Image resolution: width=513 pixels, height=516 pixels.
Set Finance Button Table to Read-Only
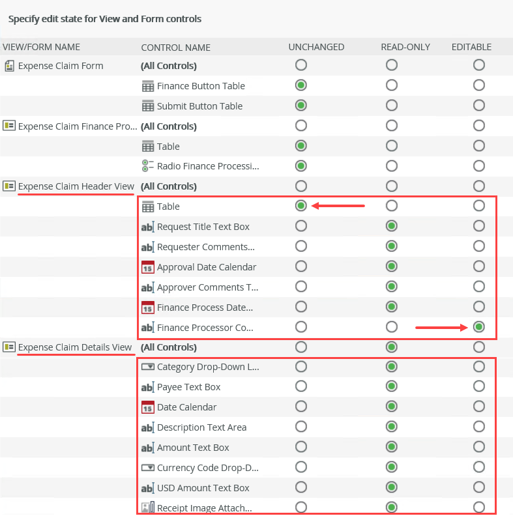coord(391,85)
